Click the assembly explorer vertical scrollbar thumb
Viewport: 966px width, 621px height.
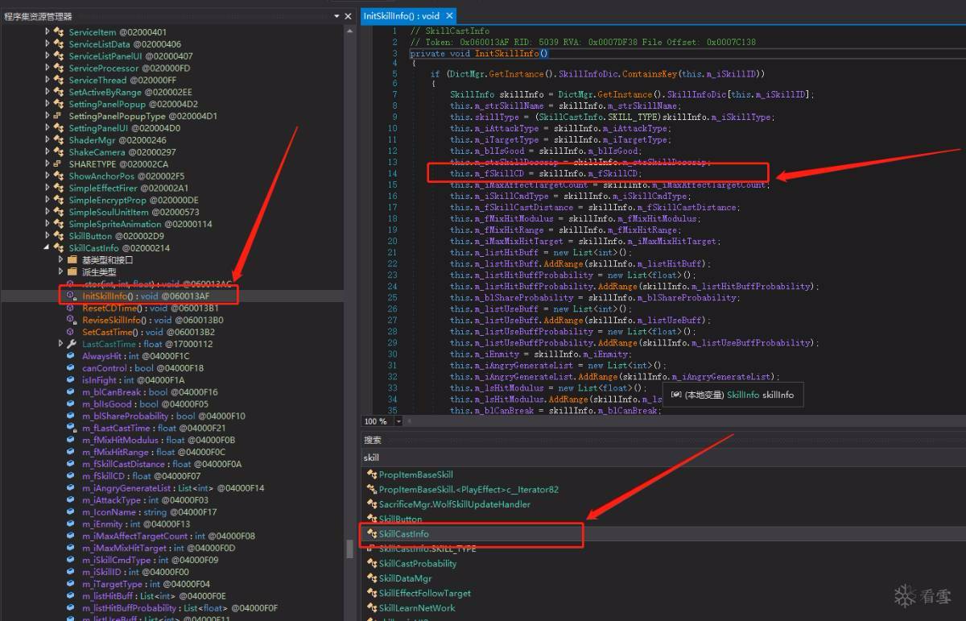click(x=349, y=549)
